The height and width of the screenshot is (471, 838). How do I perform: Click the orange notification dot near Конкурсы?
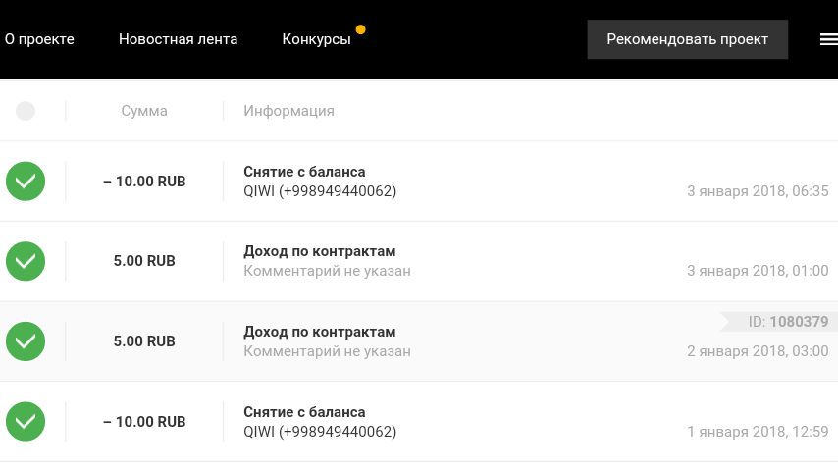pyautogui.click(x=361, y=29)
